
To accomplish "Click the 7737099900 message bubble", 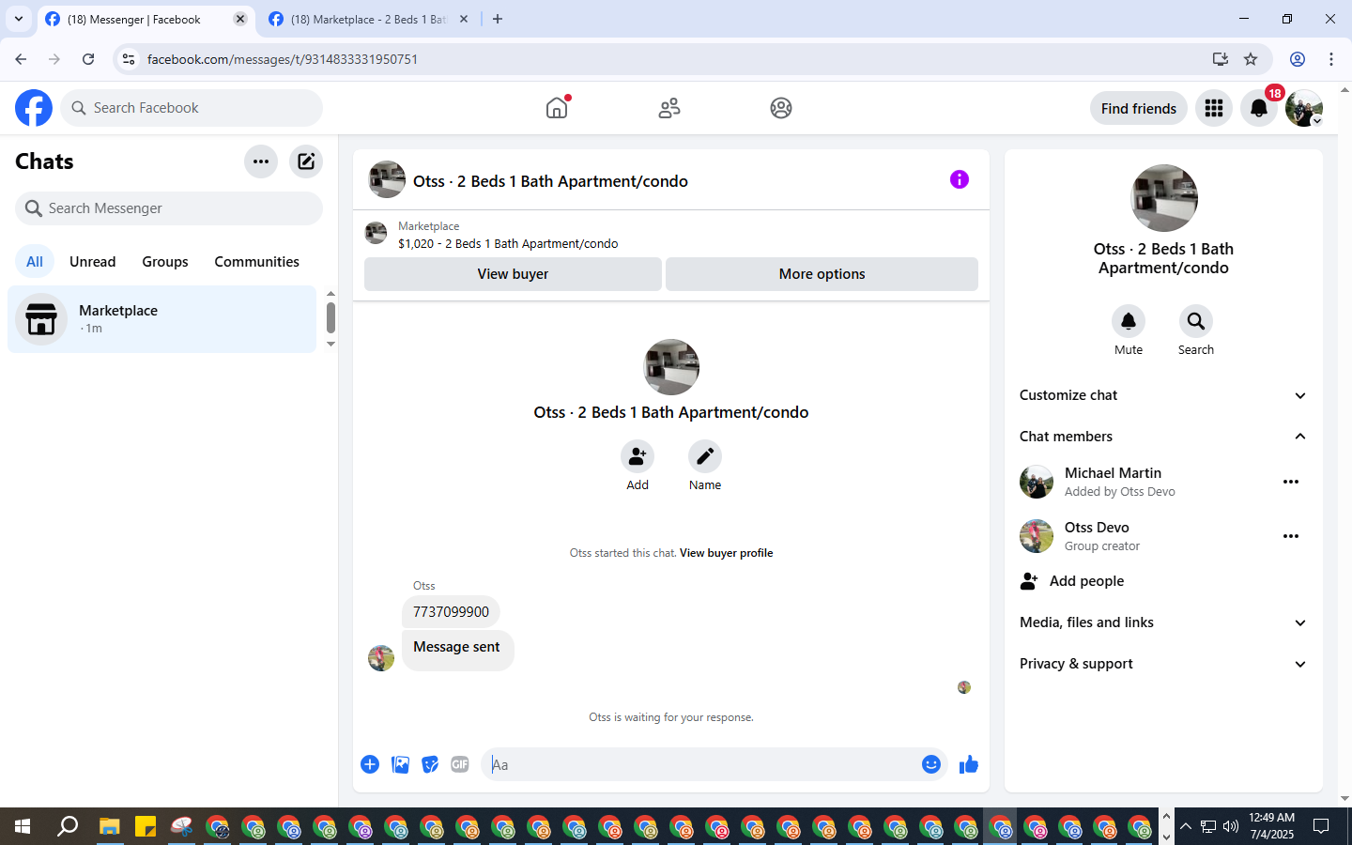I will coord(451,612).
